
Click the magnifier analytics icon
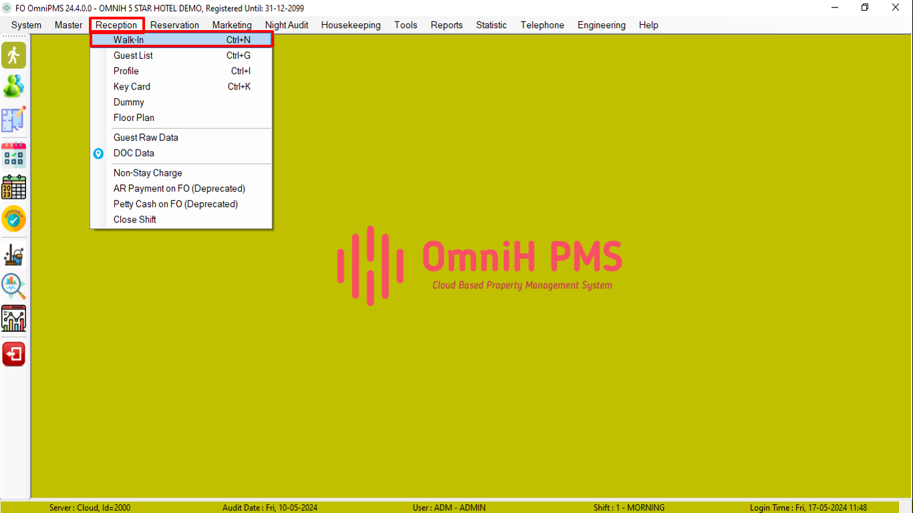point(14,287)
